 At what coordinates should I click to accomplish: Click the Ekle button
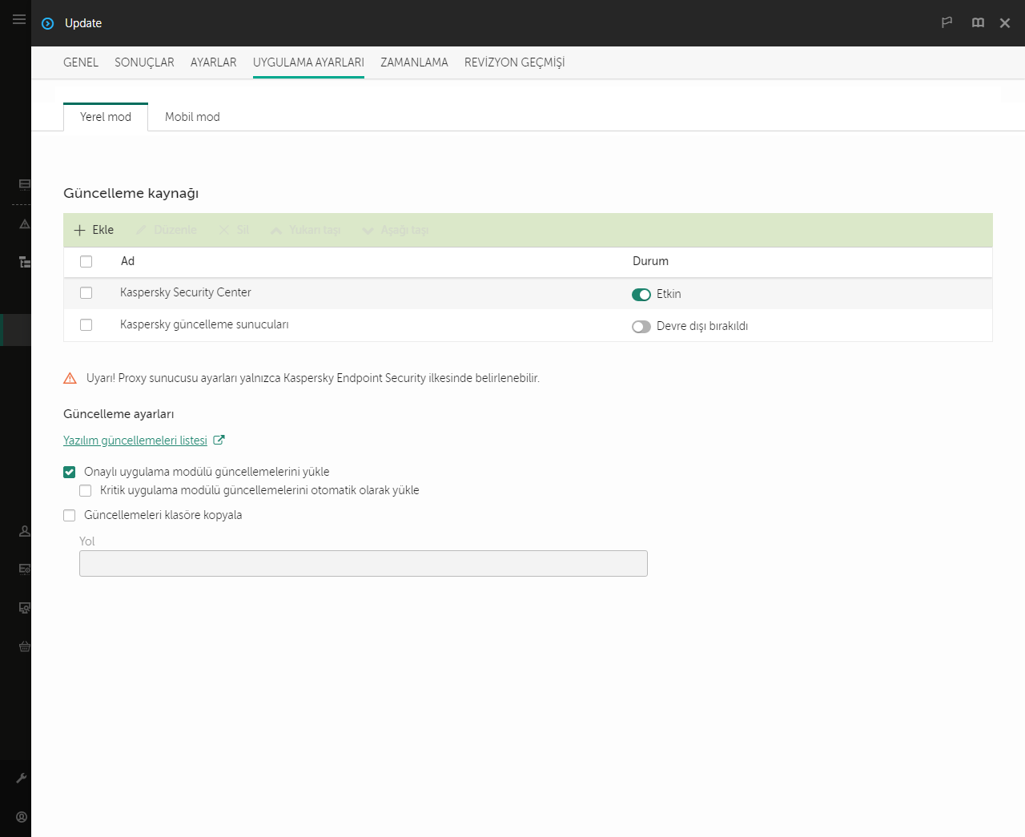pos(94,230)
